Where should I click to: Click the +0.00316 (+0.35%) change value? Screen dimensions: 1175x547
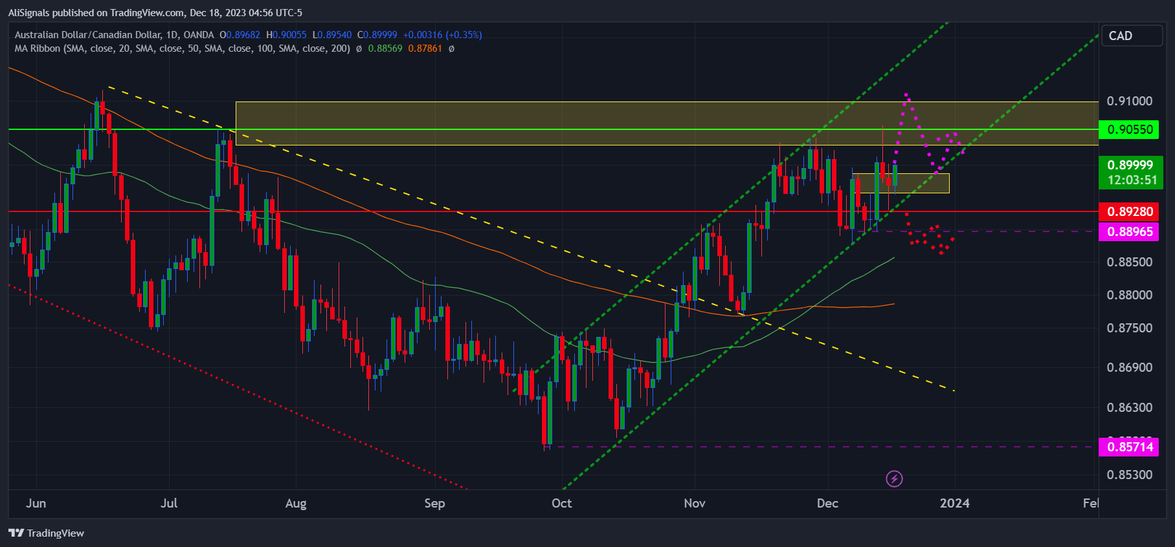click(x=442, y=35)
